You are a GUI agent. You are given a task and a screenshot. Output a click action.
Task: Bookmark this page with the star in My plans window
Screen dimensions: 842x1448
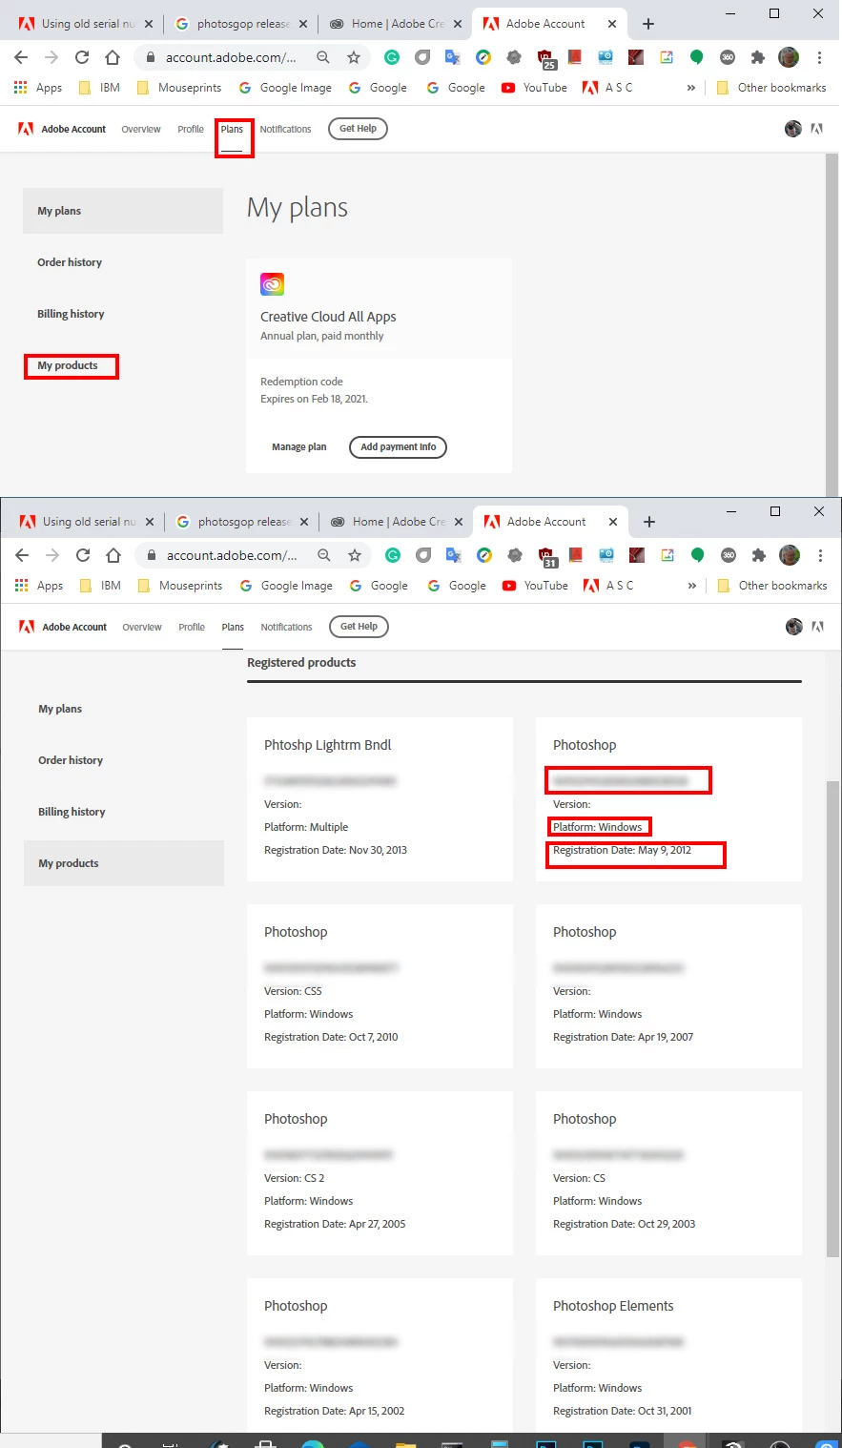click(x=354, y=57)
